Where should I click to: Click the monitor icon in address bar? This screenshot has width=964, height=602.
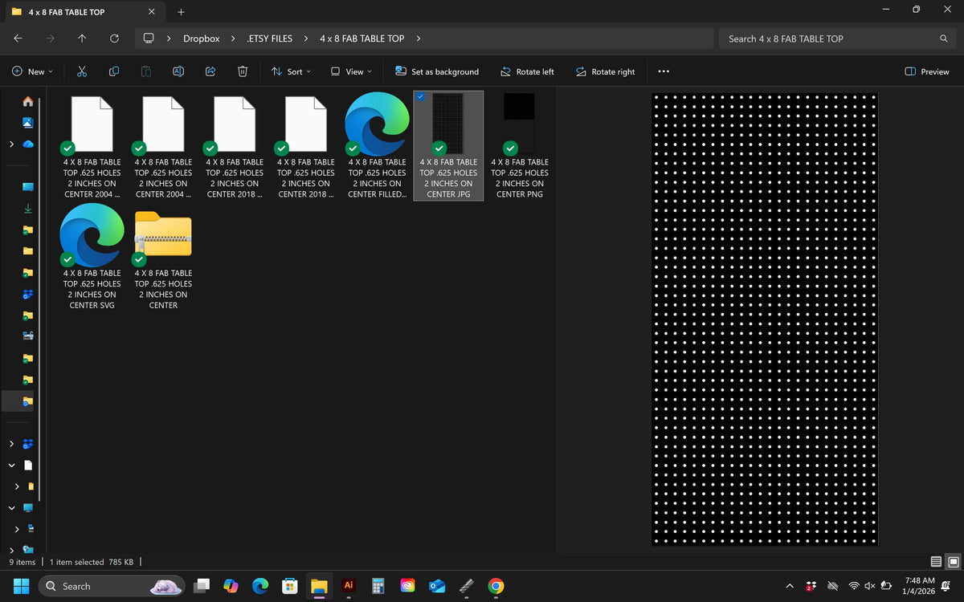click(x=149, y=39)
